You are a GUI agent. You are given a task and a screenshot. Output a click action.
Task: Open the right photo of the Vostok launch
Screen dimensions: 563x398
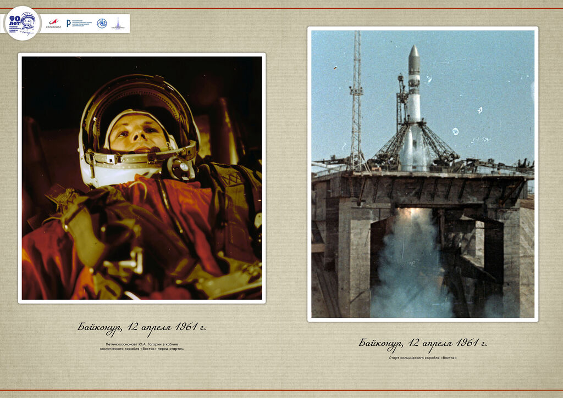(422, 174)
